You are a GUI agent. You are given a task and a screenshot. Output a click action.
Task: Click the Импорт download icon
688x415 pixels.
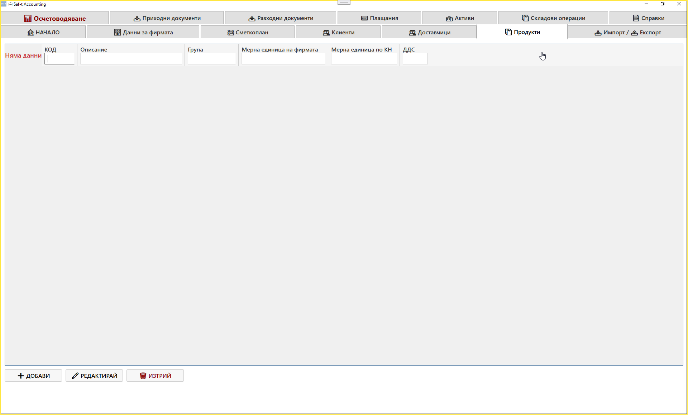(598, 33)
